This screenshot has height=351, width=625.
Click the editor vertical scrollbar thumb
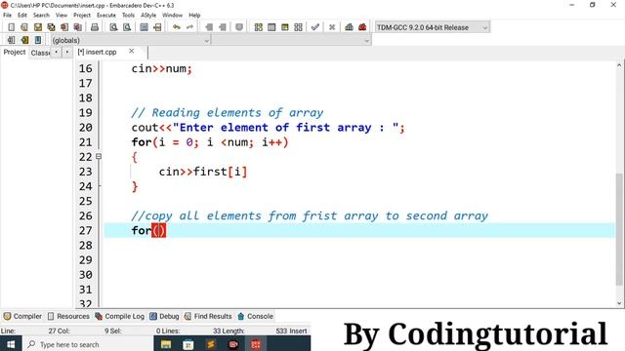[619, 229]
